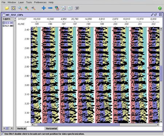
Task: Click the offset value 6,930
Action: pos(153,19)
